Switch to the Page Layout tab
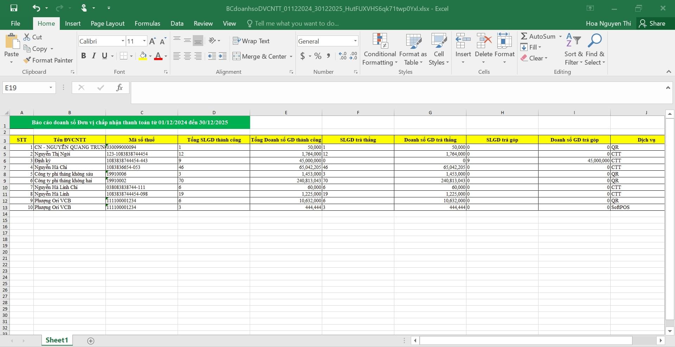The width and height of the screenshot is (675, 347). 108,24
